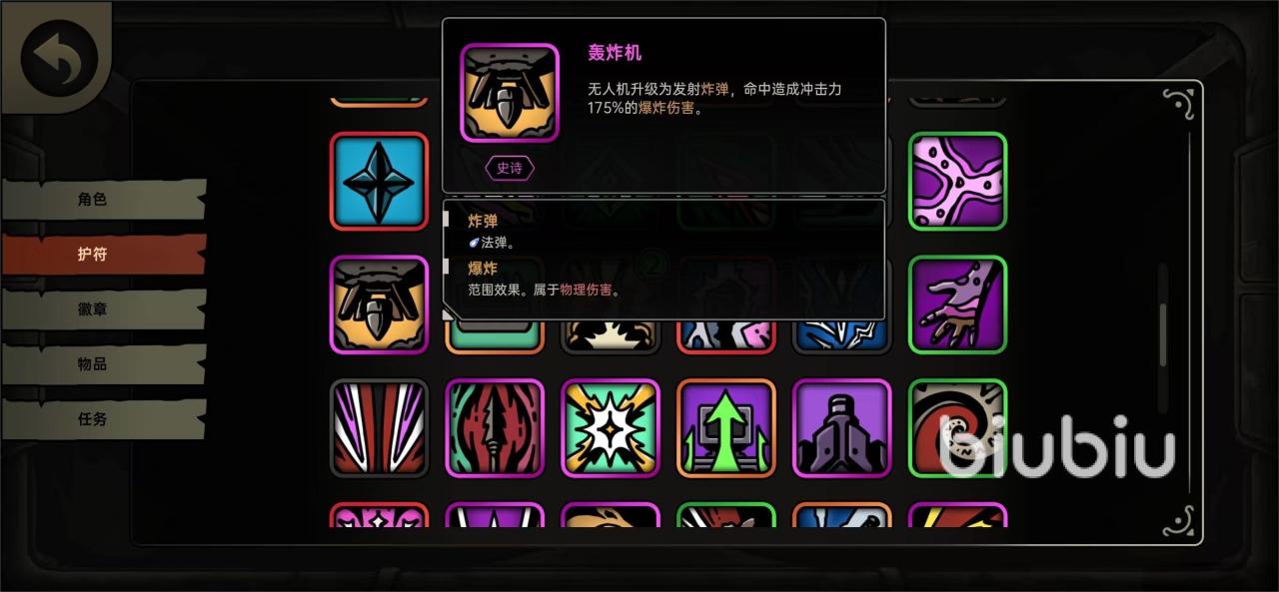
Task: Select the blue four-point star charm
Action: (379, 182)
